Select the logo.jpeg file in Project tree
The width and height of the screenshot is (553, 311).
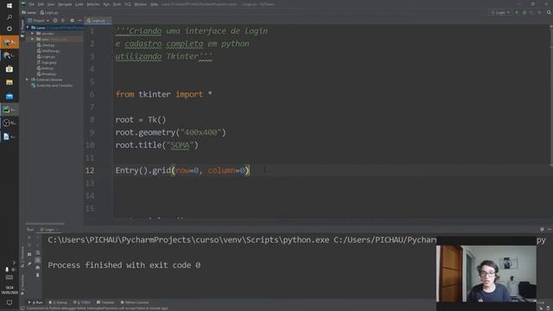(47, 62)
